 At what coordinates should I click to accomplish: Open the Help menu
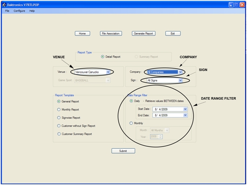click(x=32, y=11)
